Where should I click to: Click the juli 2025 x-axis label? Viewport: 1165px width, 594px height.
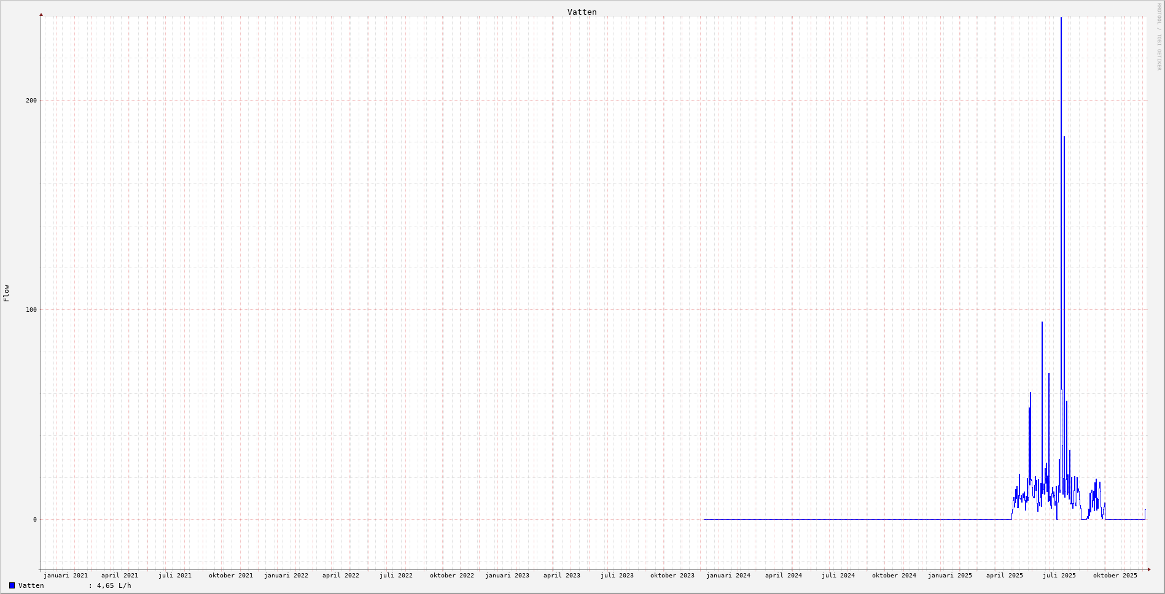(x=1059, y=576)
